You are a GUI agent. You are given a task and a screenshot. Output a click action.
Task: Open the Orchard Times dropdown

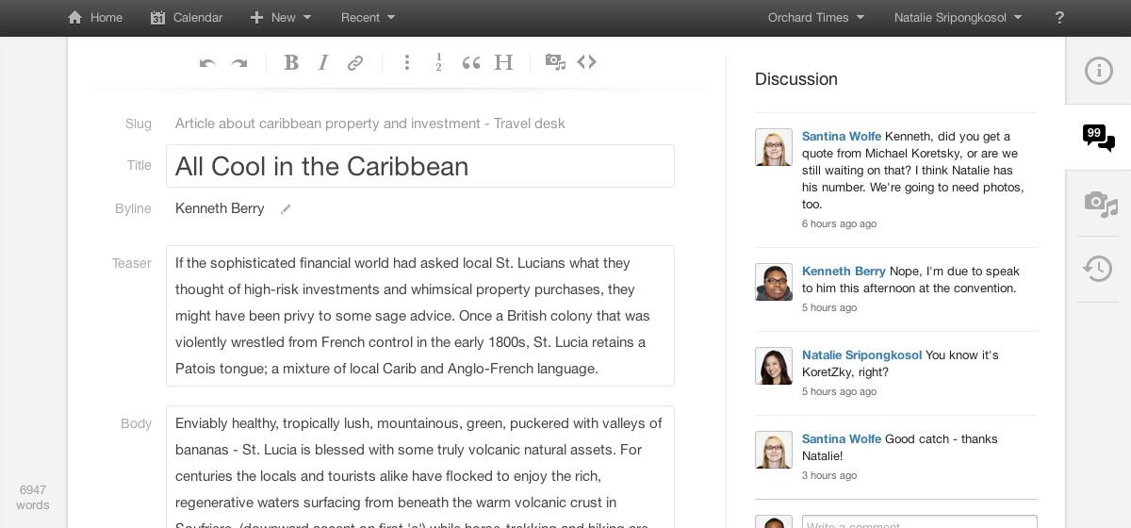[x=815, y=17]
